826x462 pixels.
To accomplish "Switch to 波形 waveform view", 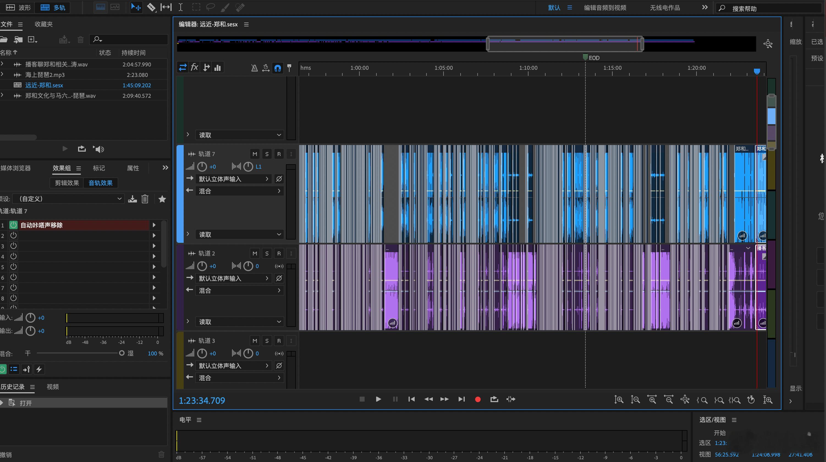I will [x=18, y=7].
